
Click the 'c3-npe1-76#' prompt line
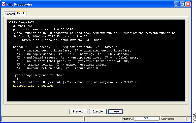[23, 26]
